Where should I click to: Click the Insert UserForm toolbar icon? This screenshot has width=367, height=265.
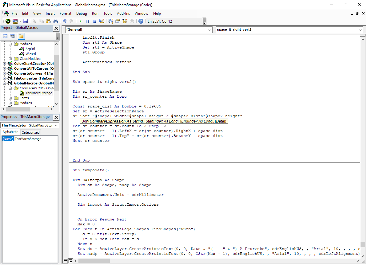click(15, 21)
